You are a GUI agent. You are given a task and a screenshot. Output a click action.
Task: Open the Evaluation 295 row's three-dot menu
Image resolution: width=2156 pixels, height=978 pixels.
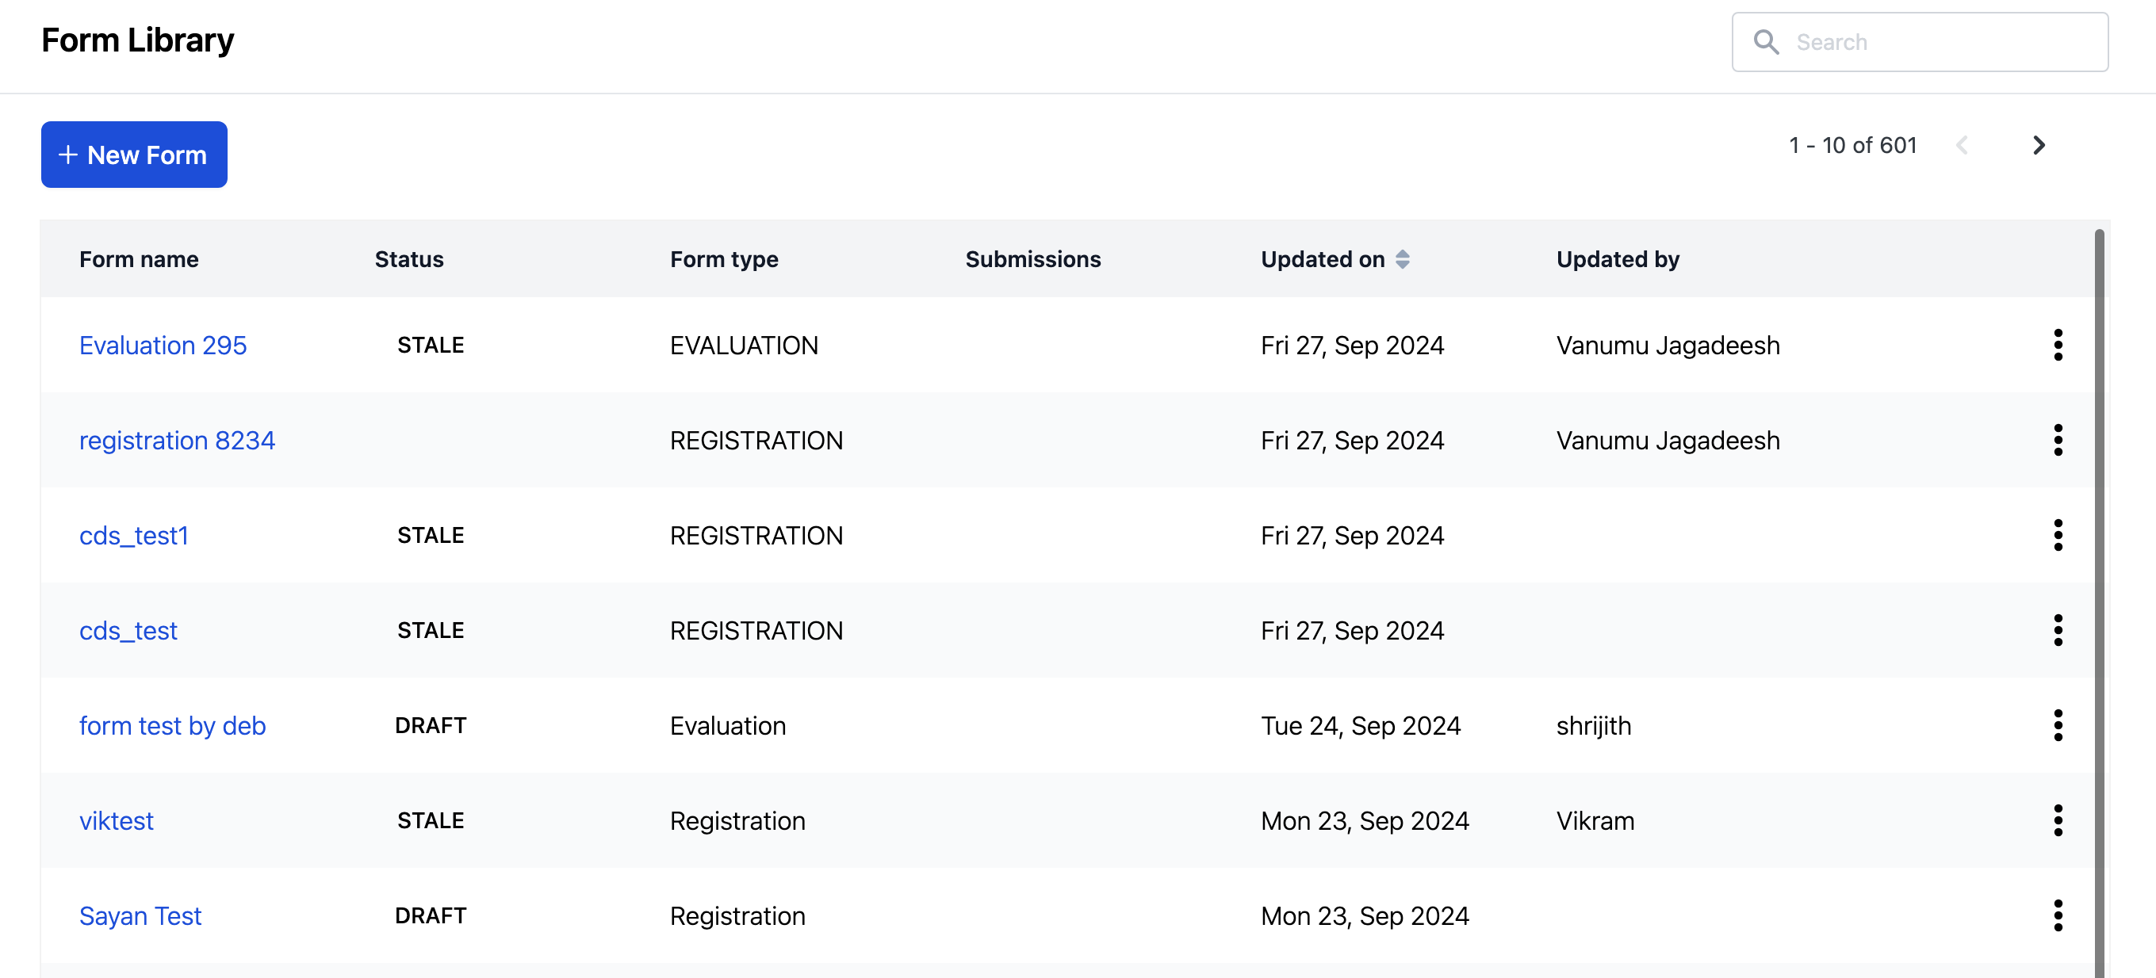coord(2057,345)
